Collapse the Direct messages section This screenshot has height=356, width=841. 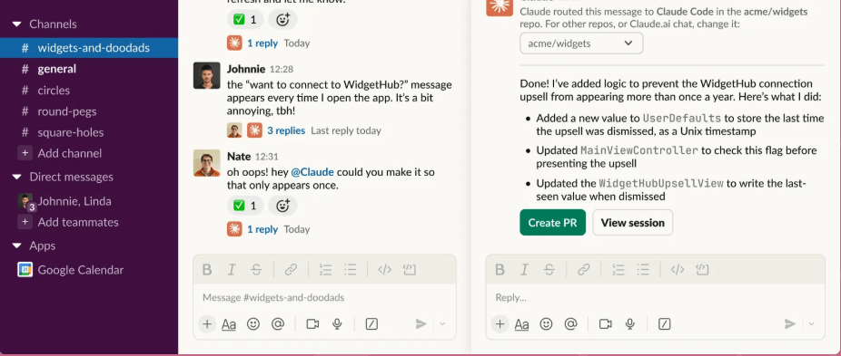pyautogui.click(x=16, y=177)
